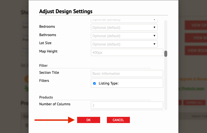Open the Bedrooms dropdown

[x=124, y=27]
